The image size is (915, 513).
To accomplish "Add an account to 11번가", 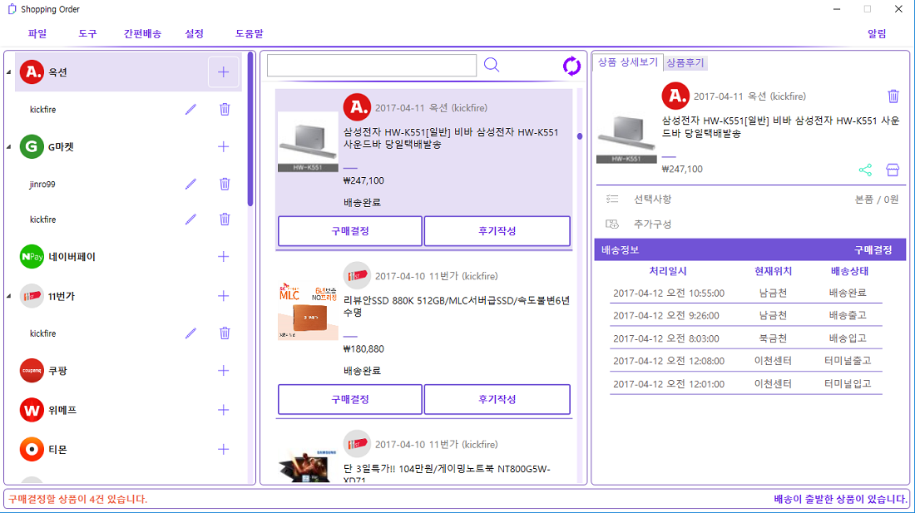I will coord(224,296).
